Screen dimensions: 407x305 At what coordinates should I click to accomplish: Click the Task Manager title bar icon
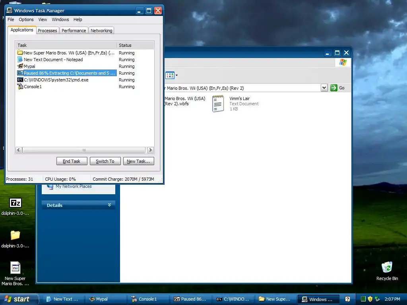point(10,10)
